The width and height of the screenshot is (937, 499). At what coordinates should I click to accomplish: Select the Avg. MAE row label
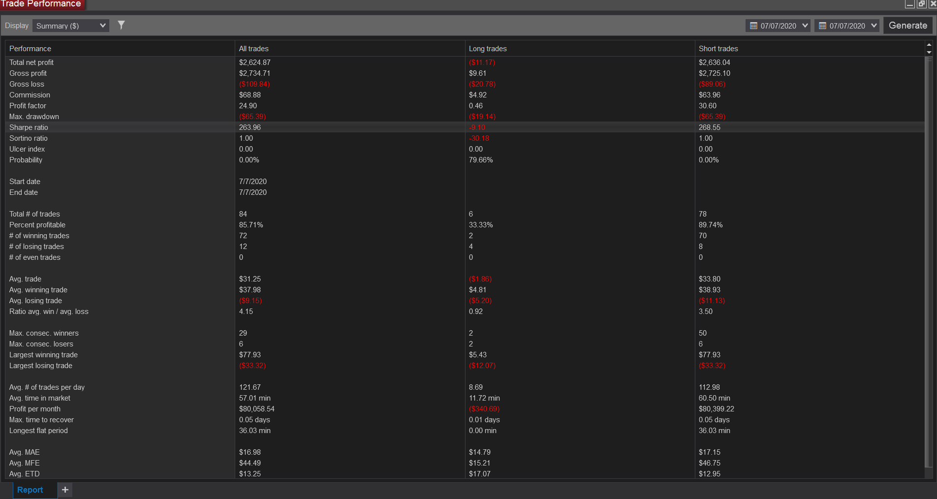coord(25,452)
